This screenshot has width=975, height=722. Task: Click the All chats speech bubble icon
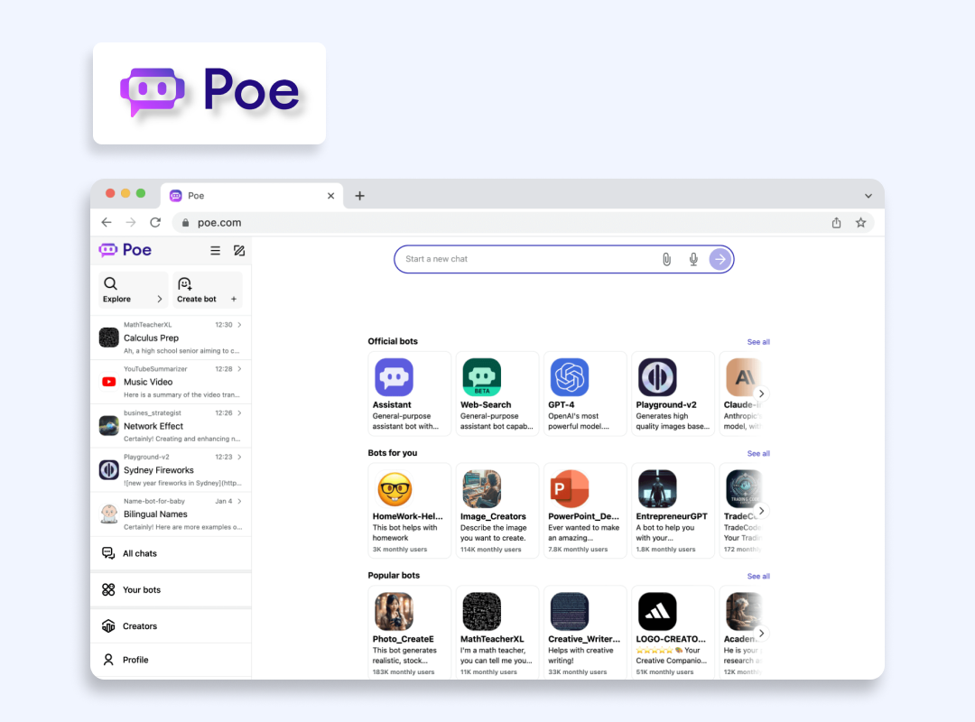pyautogui.click(x=108, y=553)
